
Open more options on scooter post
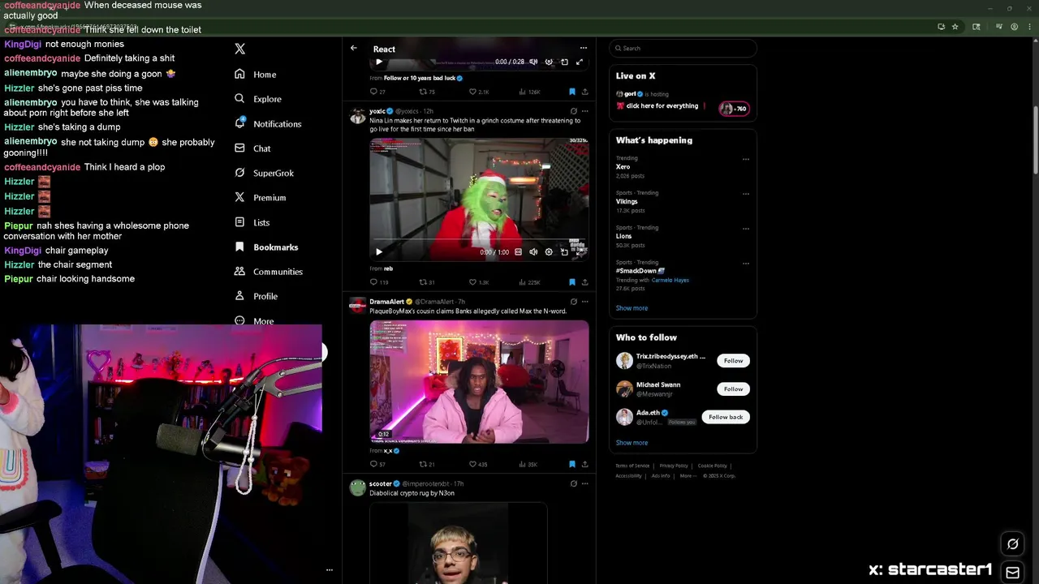[x=584, y=483]
